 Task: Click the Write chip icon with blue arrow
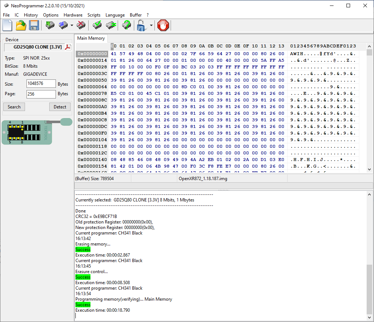point(63,25)
